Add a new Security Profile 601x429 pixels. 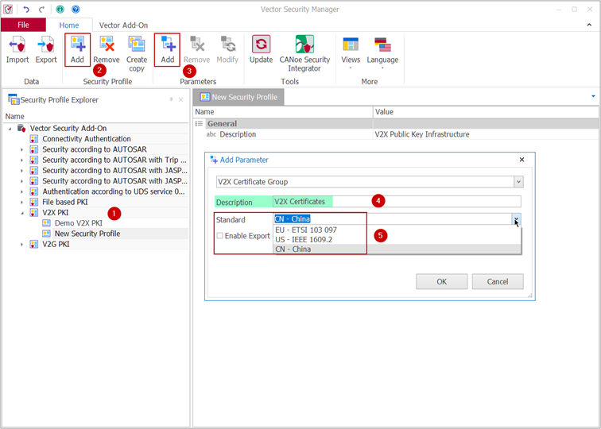click(77, 50)
